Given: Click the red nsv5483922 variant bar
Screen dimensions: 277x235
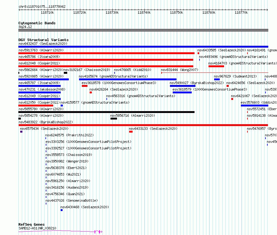Looking at the screenshot, I should pos(143,125).
